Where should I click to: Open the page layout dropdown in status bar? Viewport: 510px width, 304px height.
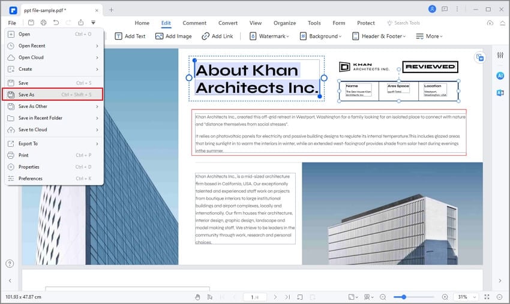pos(353,297)
